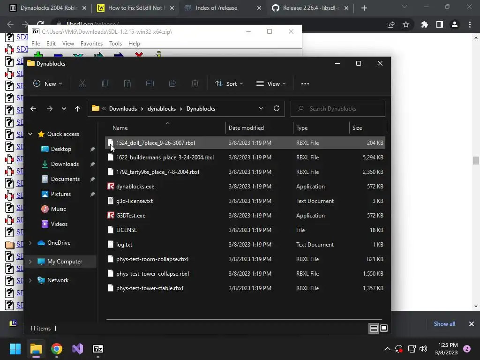This screenshot has height=360, width=480.
Task: Open the Windows Start menu
Action: tap(15, 349)
